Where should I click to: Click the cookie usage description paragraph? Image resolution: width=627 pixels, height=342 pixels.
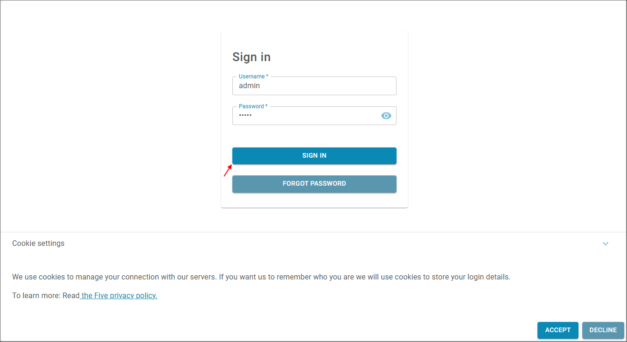click(x=261, y=277)
